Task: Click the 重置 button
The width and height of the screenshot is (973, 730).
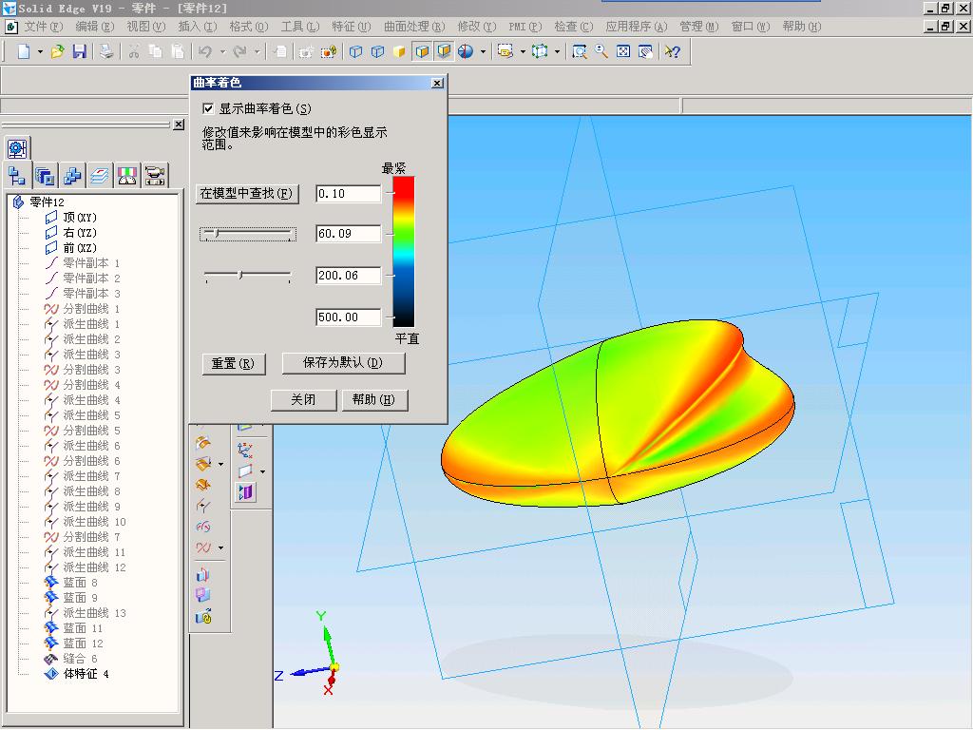Action: 234,364
